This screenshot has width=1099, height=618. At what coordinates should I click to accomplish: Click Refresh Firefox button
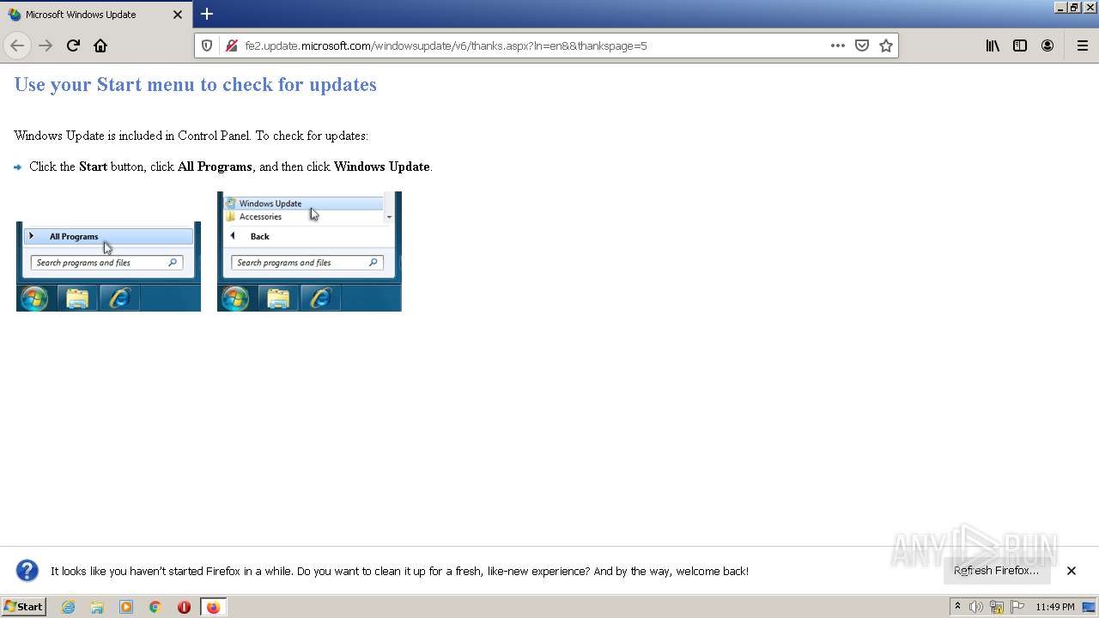[x=997, y=571]
